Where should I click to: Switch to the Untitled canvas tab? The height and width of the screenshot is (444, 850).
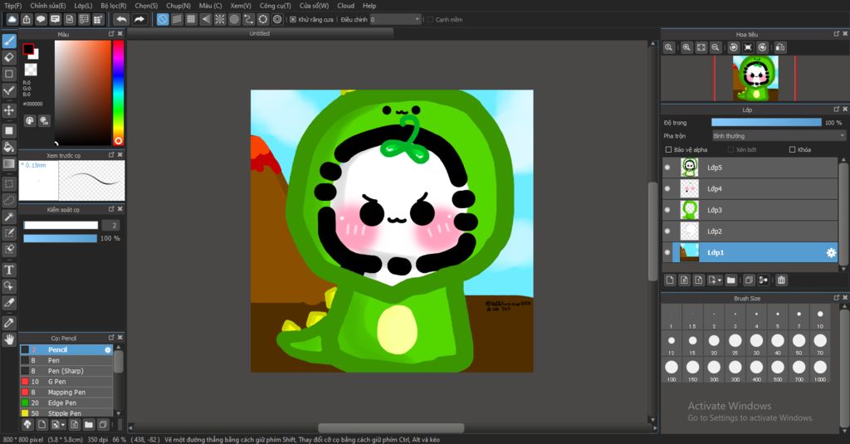(x=260, y=34)
